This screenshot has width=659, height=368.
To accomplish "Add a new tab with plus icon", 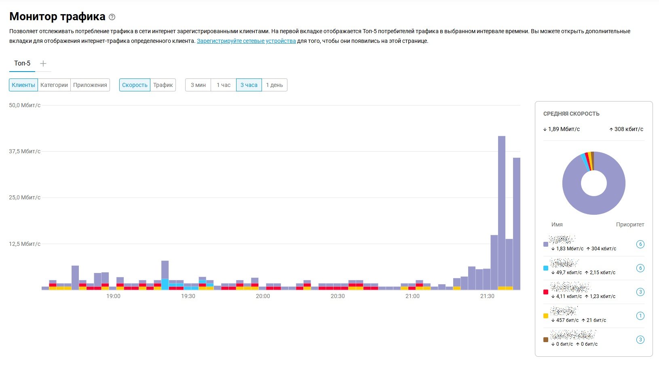I will click(x=43, y=63).
